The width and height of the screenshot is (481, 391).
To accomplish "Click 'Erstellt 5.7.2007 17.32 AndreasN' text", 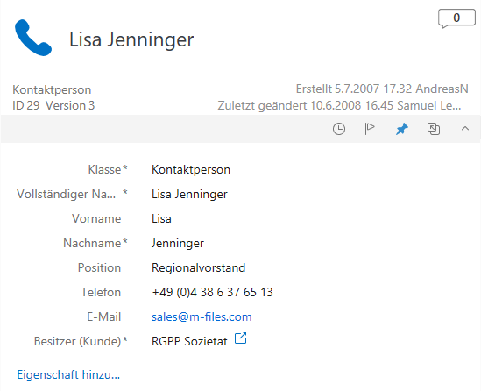I will tap(382, 89).
